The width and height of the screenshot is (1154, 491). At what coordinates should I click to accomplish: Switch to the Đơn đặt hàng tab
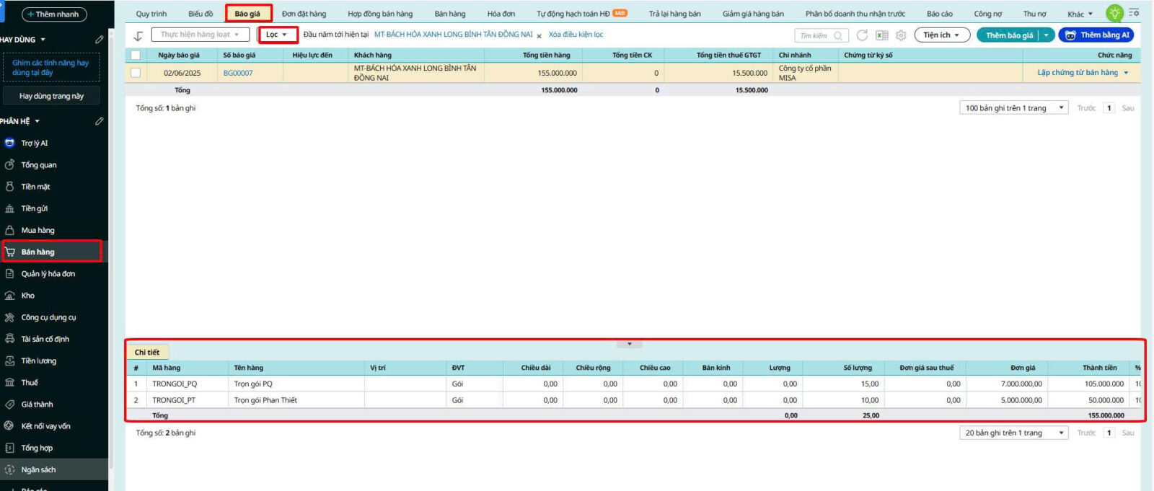click(x=304, y=14)
